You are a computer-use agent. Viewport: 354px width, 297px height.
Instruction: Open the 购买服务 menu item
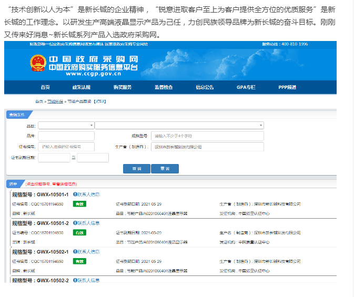coord(123,87)
